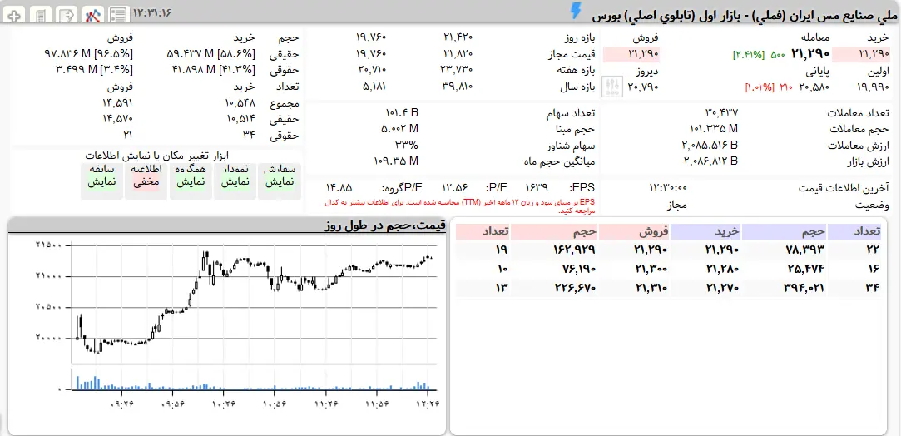Viewport: 901px width, 436px height.
Task: Click the clock showing ۱۲:۳۱:۱۶
Action: click(x=152, y=12)
